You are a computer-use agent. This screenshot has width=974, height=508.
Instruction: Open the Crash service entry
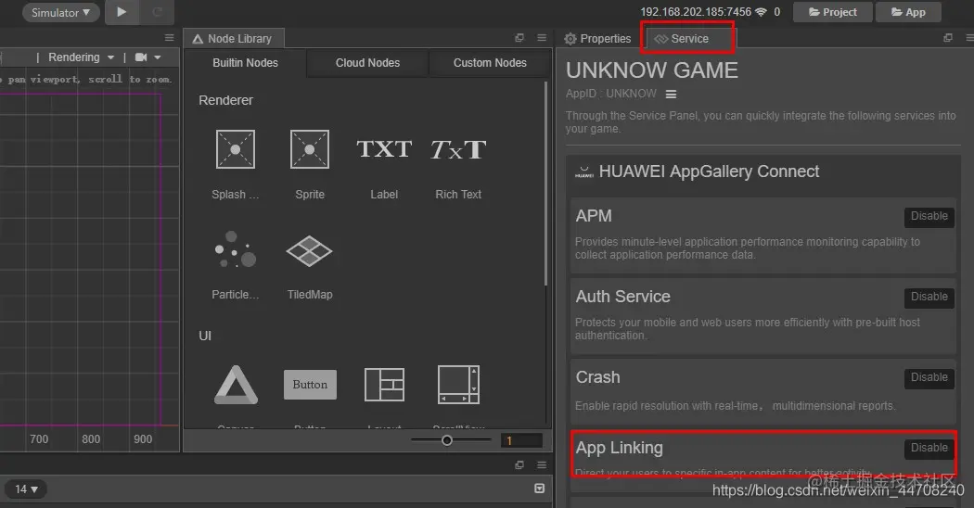pyautogui.click(x=763, y=393)
